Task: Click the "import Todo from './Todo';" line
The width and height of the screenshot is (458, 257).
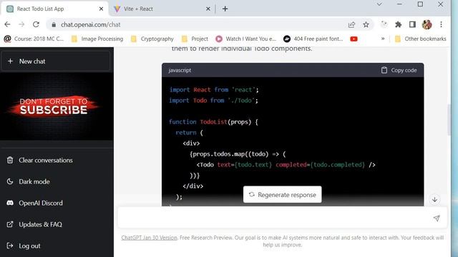Action: coord(213,101)
